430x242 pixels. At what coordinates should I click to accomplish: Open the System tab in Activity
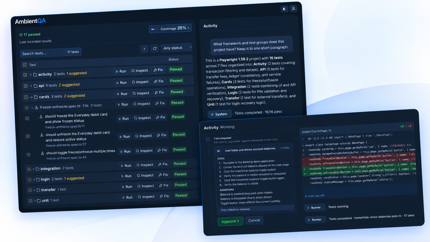tap(220, 114)
